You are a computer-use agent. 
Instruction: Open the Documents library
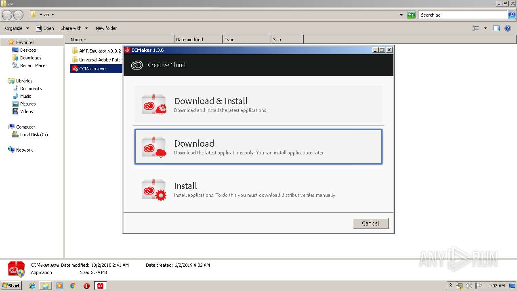tap(31, 89)
